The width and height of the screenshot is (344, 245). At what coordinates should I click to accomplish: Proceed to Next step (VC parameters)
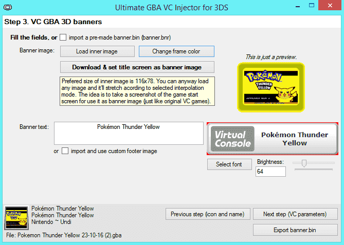(295, 214)
